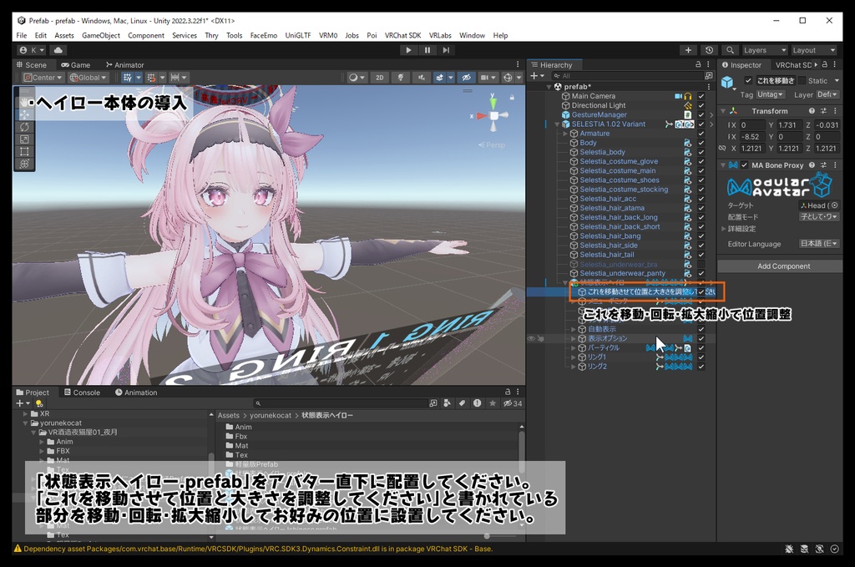
Task: Click the Hierarchy search field
Action: [x=627, y=76]
